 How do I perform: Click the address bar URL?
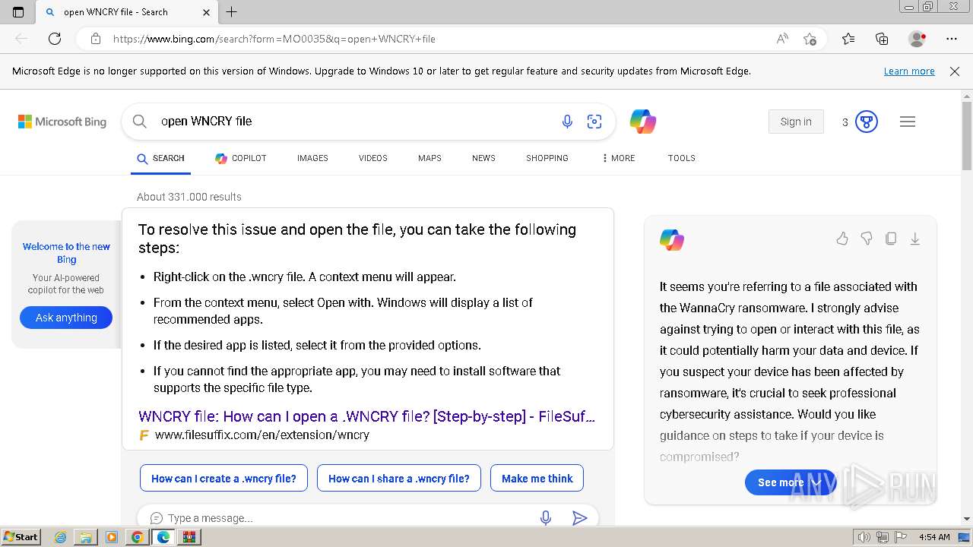(x=274, y=39)
